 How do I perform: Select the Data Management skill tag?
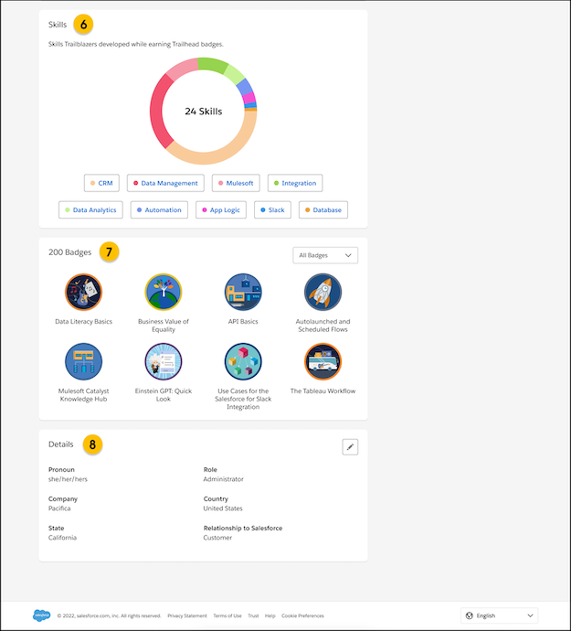(x=165, y=183)
